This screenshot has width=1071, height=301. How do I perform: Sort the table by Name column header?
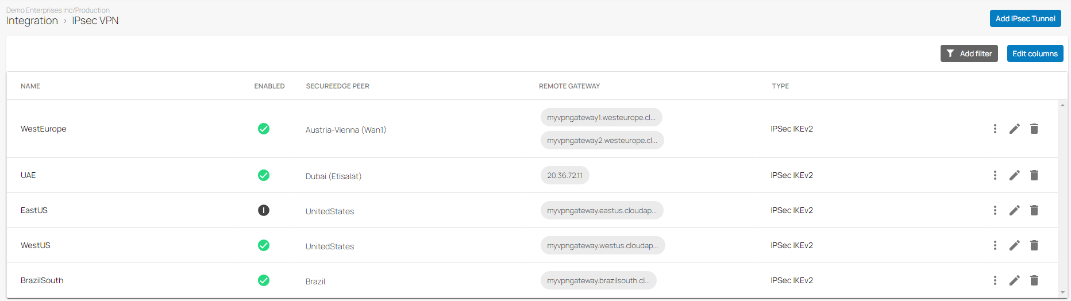[30, 86]
